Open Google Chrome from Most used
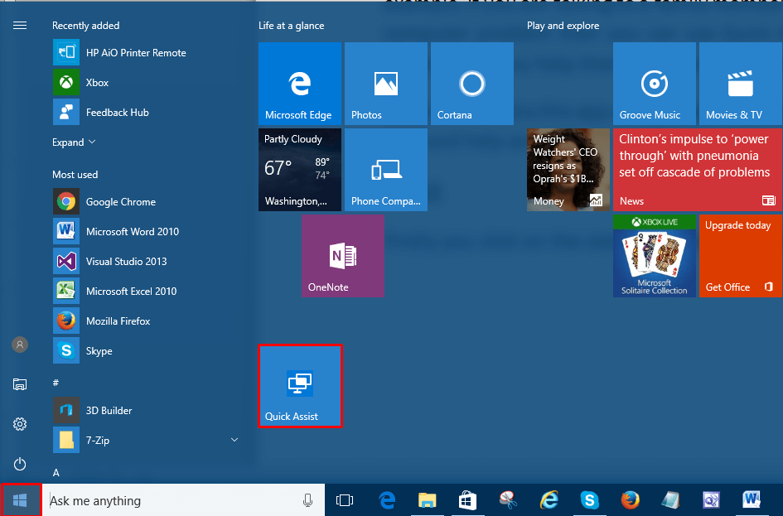The height and width of the screenshot is (516, 783). [x=120, y=202]
